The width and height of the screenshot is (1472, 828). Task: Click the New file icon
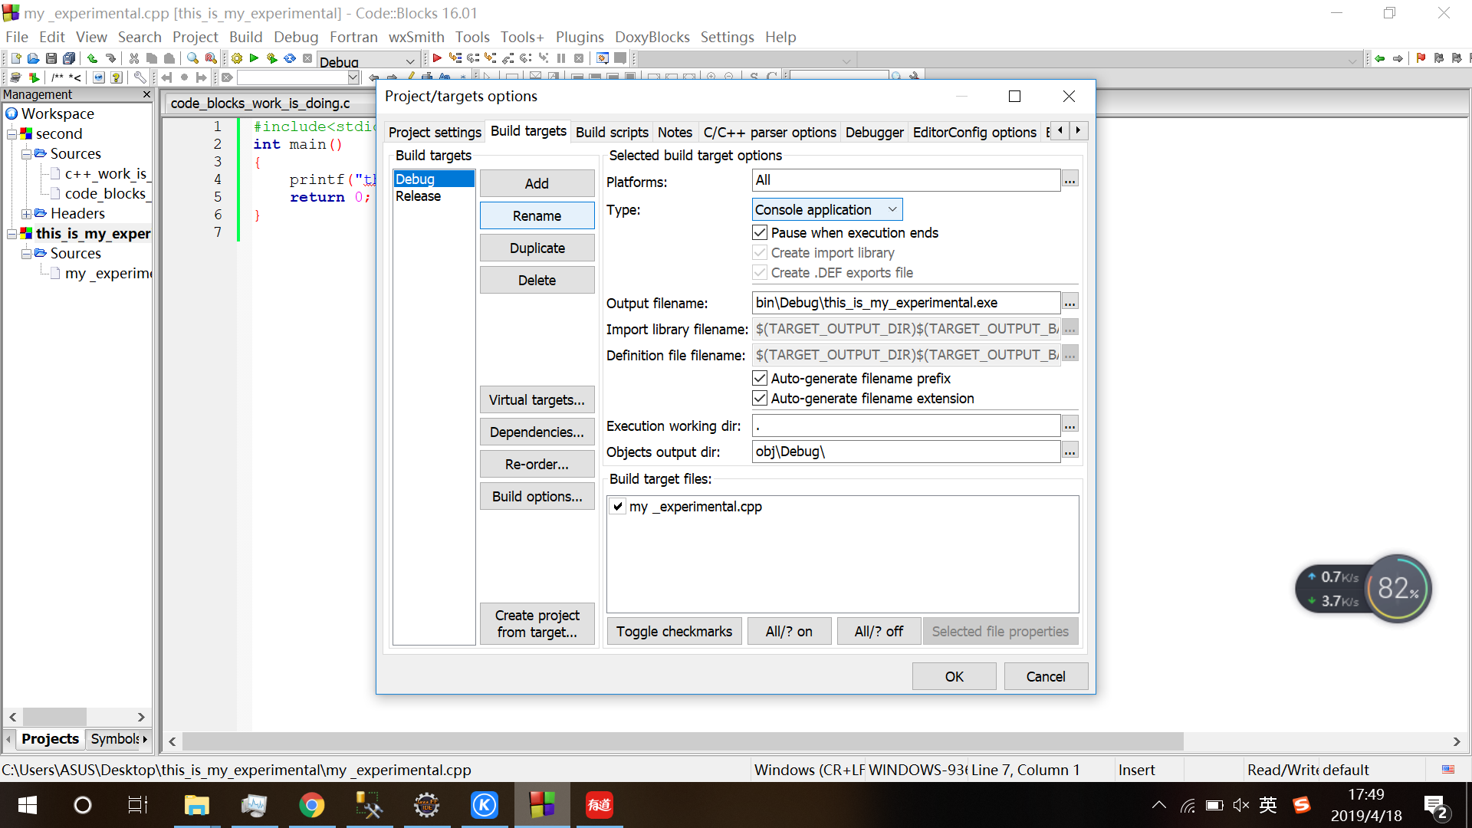pos(15,58)
